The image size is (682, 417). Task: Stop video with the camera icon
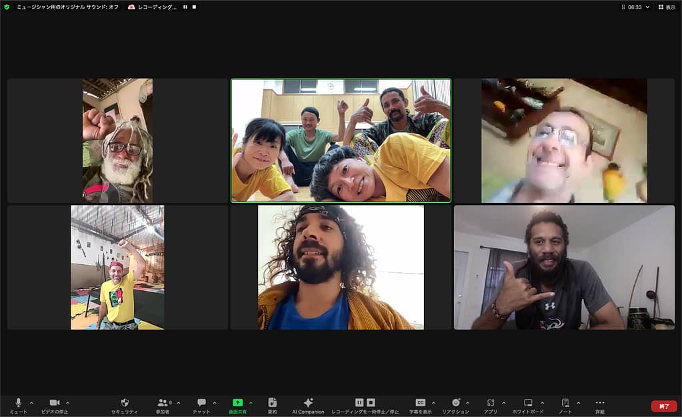point(55,402)
